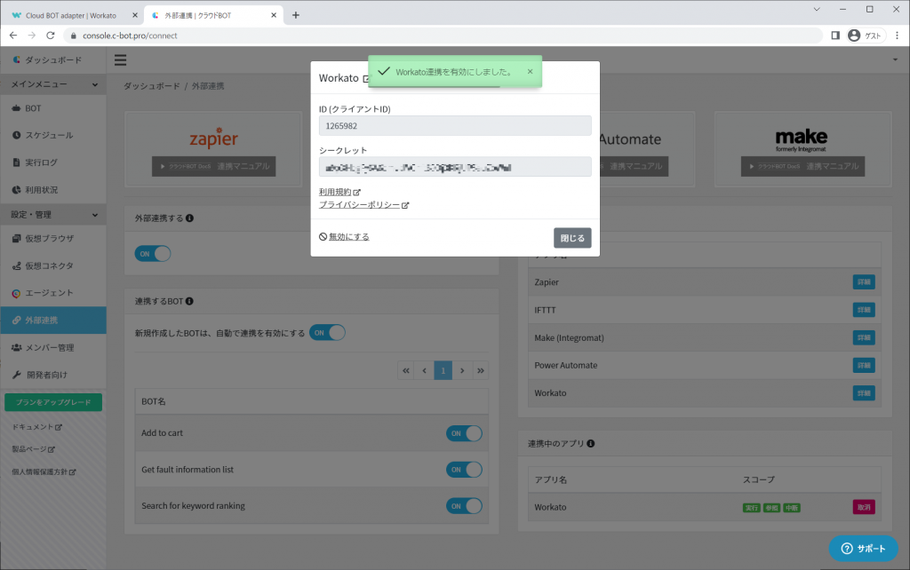Dismiss the green Workato success notification
This screenshot has height=570, width=910.
click(x=530, y=71)
